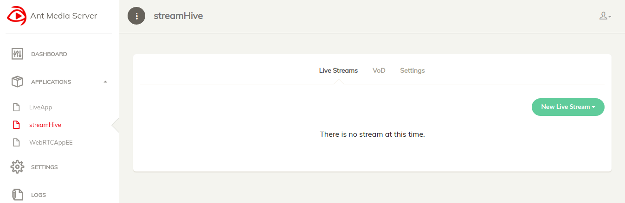
Task: Click the Settings gear icon in sidebar
Action: [x=17, y=167]
